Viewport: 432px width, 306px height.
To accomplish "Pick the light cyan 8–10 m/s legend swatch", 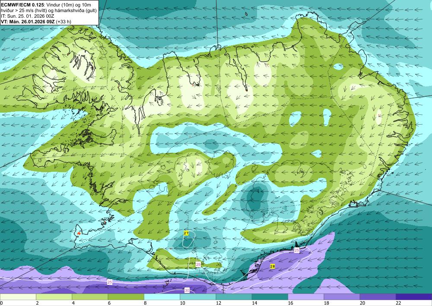I will point(162,297).
